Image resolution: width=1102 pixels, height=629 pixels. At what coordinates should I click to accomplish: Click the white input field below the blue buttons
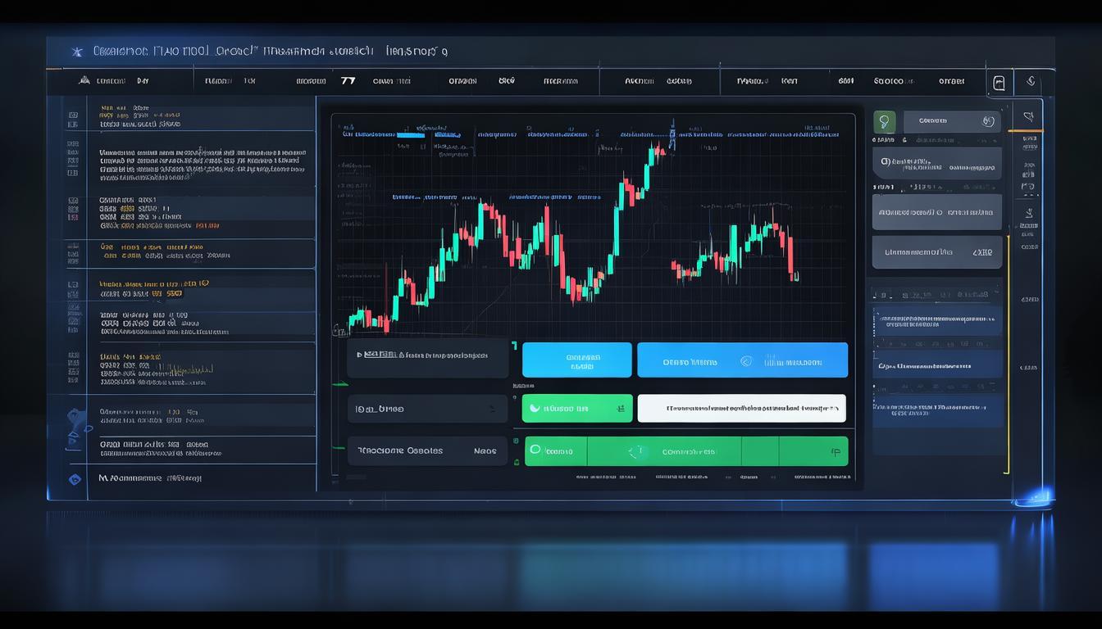click(x=741, y=408)
